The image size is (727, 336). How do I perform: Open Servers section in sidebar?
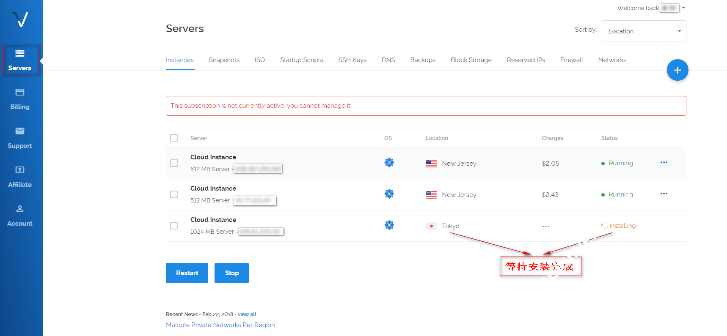pyautogui.click(x=20, y=60)
